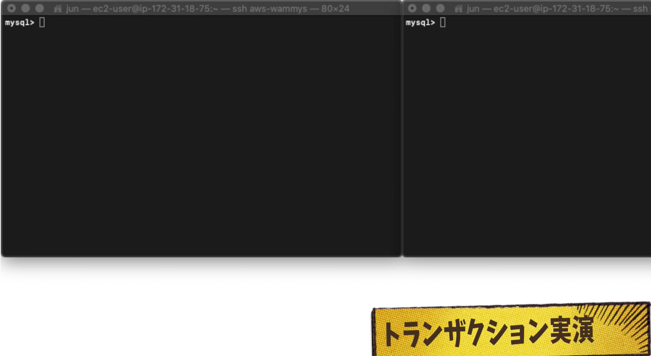Click the cursor block in left terminal

pos(42,22)
